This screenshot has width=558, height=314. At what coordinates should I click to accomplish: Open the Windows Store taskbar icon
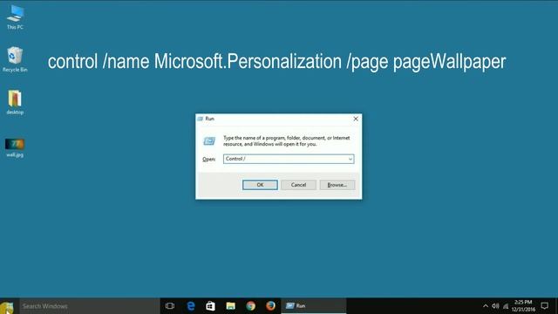(x=210, y=306)
